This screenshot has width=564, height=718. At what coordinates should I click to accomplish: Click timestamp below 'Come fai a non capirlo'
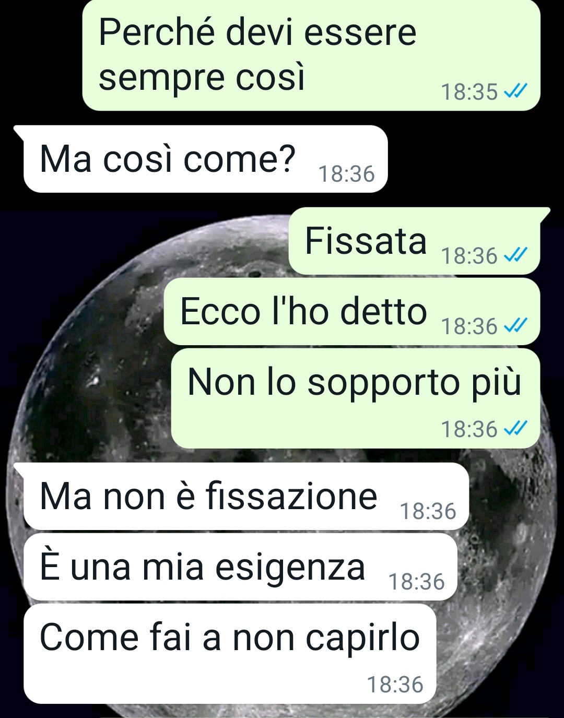click(x=395, y=685)
